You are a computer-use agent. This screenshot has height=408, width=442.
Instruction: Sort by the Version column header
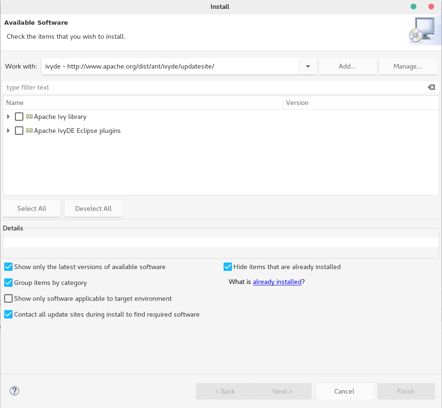coord(361,103)
